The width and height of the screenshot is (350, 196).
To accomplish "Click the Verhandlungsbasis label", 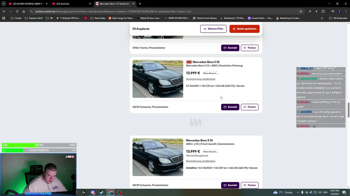I will tap(197, 156).
